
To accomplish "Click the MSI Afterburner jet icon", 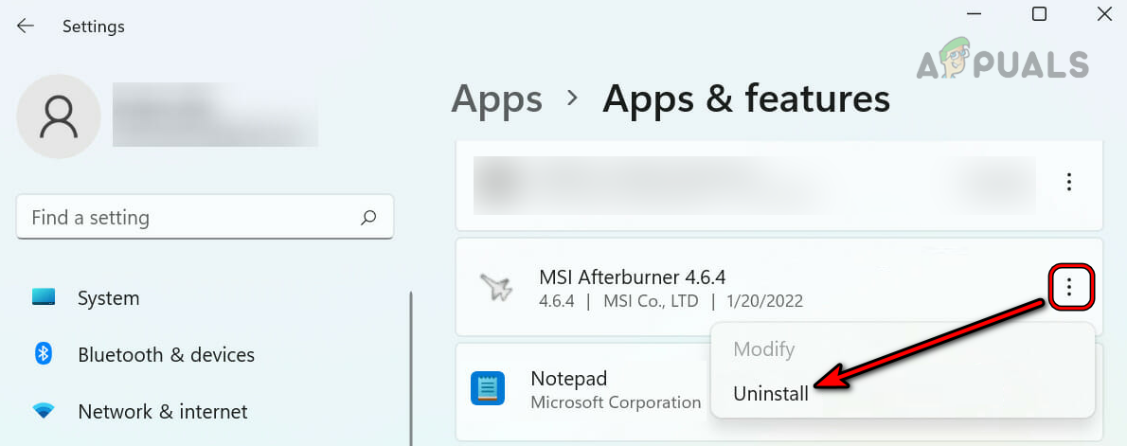I will tap(496, 288).
